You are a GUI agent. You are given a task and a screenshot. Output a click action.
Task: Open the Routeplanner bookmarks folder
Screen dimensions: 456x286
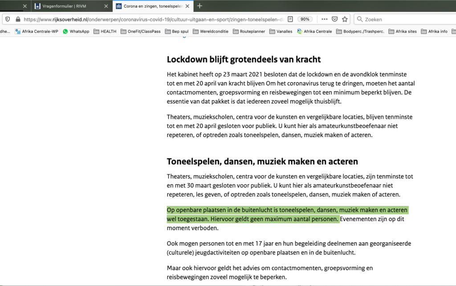[249, 32]
